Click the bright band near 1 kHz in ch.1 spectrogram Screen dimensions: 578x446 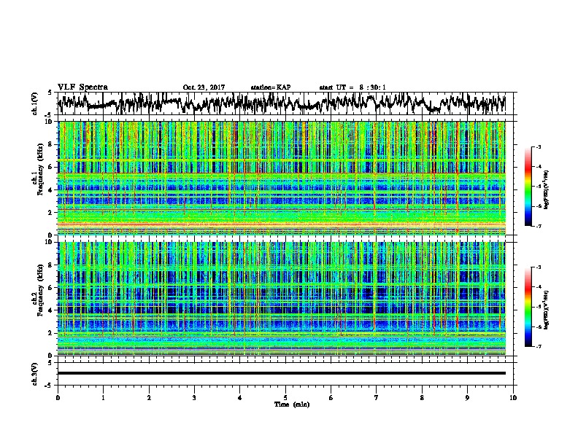point(282,224)
